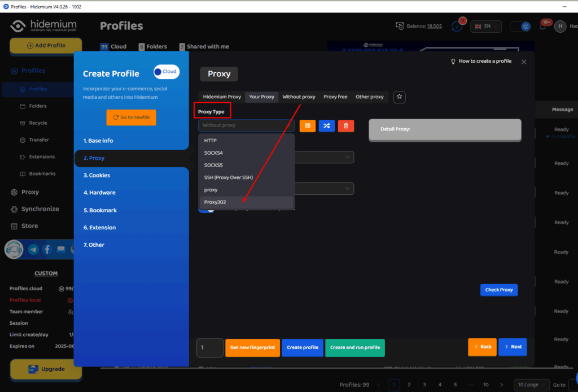
Task: Switch to Other proxy tab
Action: (370, 97)
